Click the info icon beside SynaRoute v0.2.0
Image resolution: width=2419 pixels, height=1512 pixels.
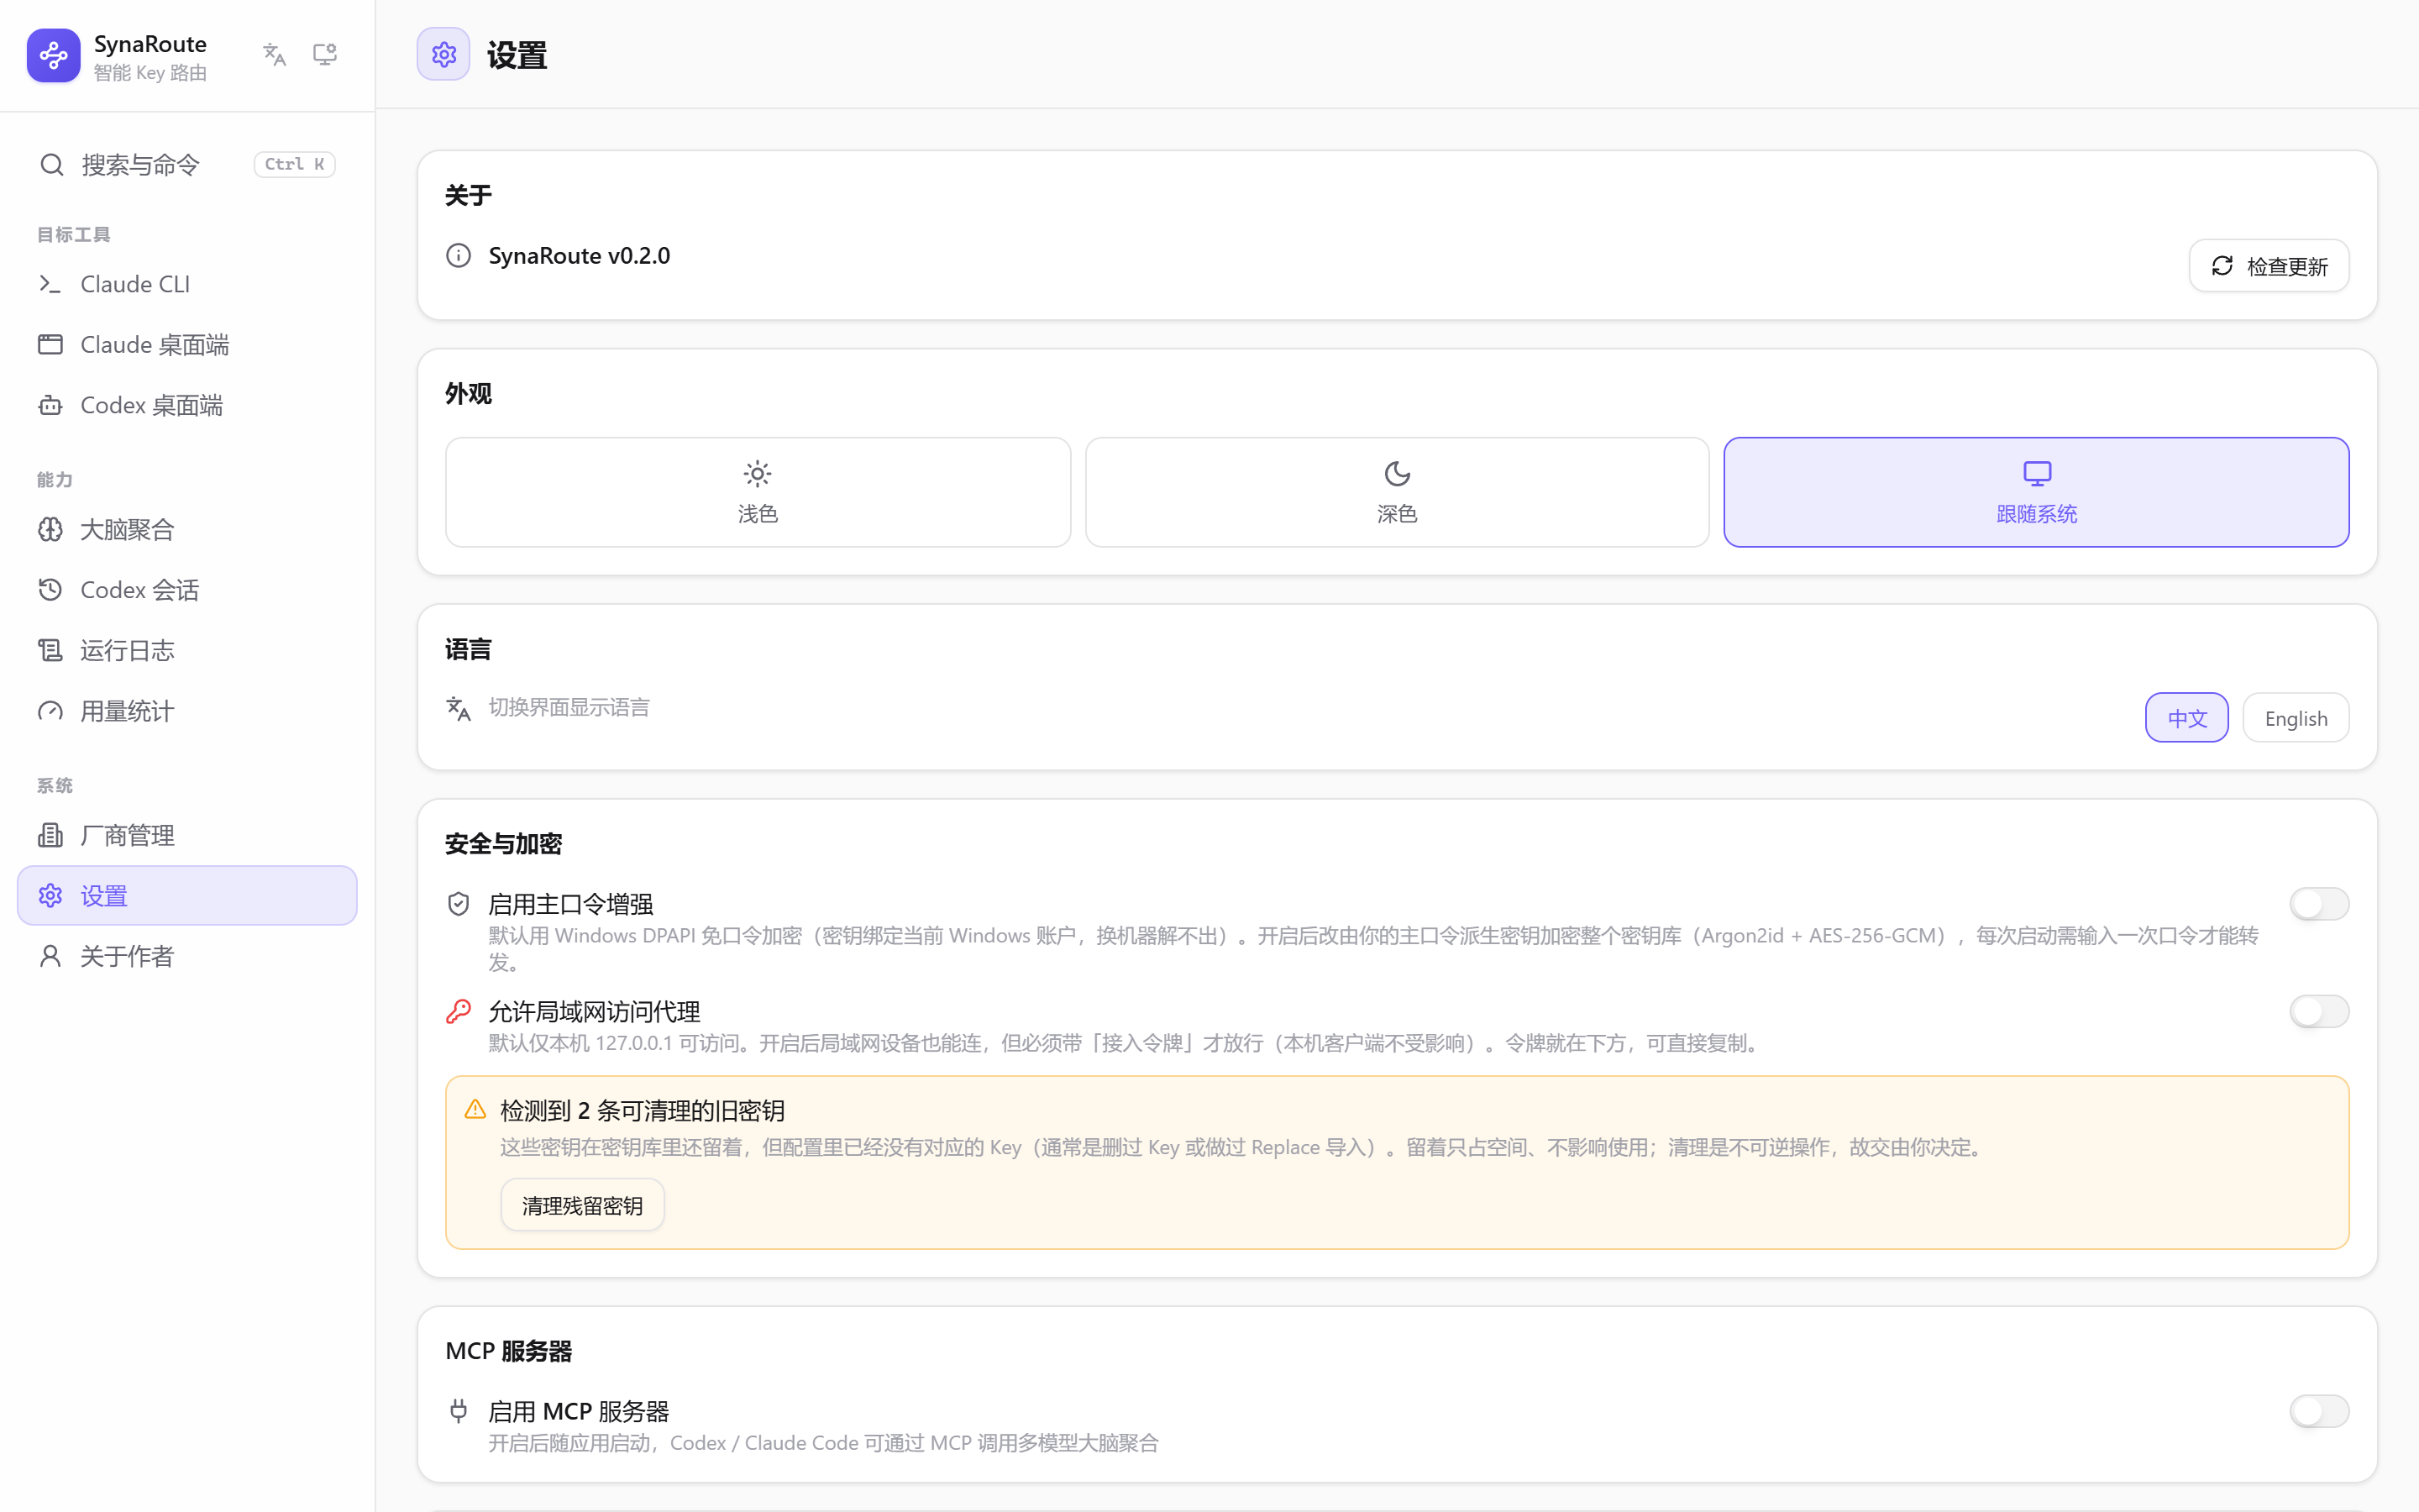click(x=459, y=256)
